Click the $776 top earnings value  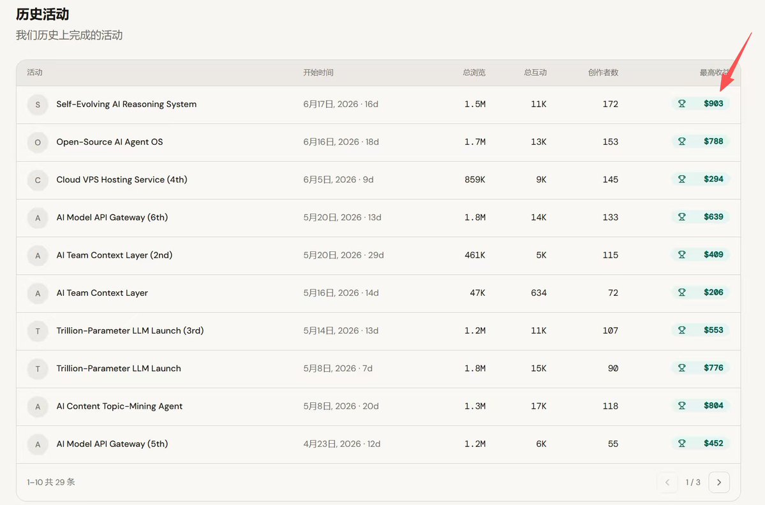[x=713, y=368]
